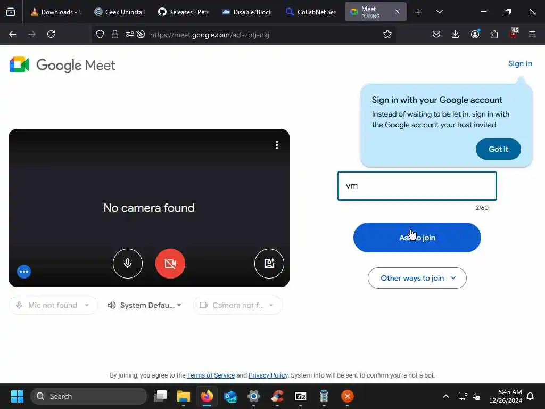Open the Firefox account icon
Viewport: 545px width, 409px height.
[x=475, y=34]
